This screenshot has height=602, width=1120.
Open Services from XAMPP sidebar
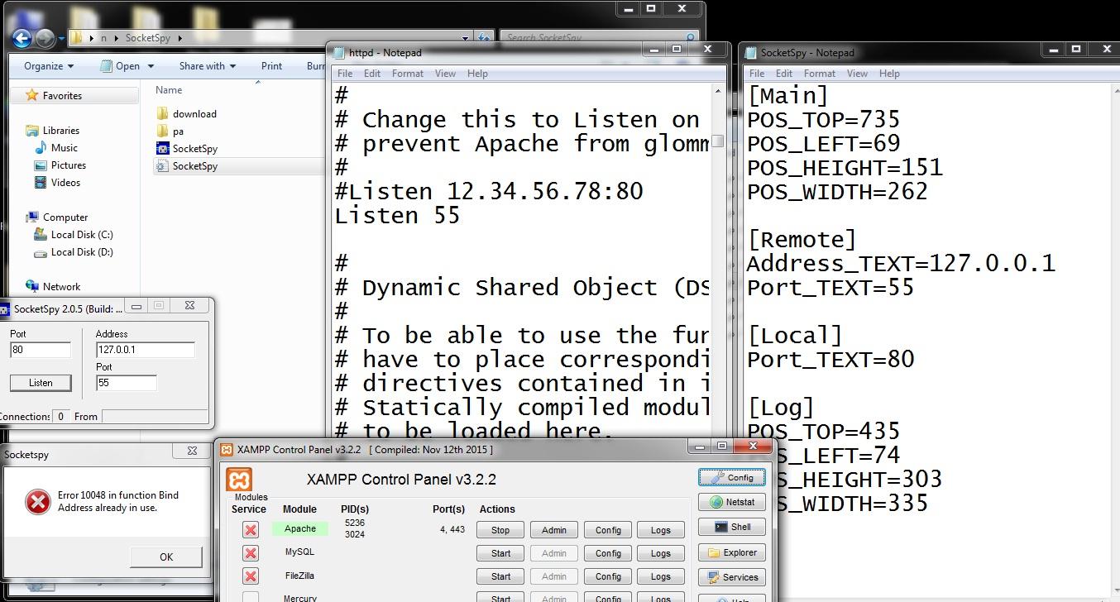(732, 577)
